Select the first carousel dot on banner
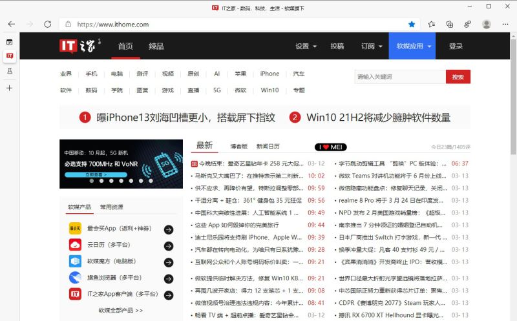 coord(92,181)
